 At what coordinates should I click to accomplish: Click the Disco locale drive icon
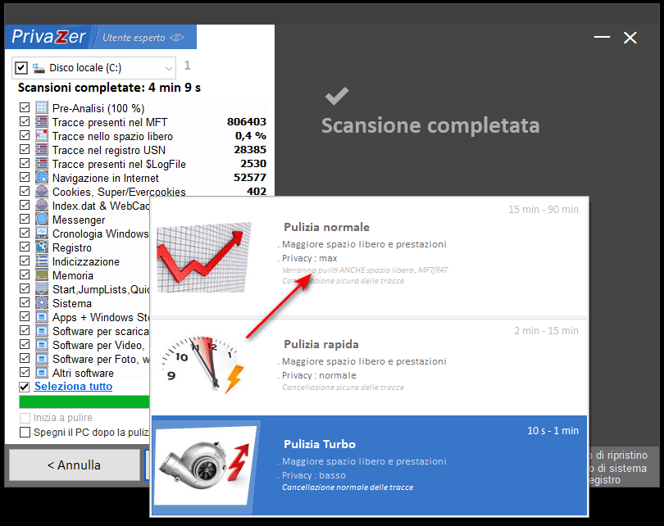39,68
